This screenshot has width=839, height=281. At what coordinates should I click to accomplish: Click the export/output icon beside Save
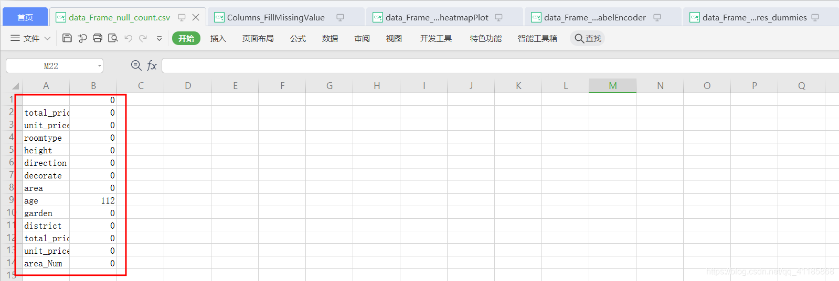tap(82, 38)
